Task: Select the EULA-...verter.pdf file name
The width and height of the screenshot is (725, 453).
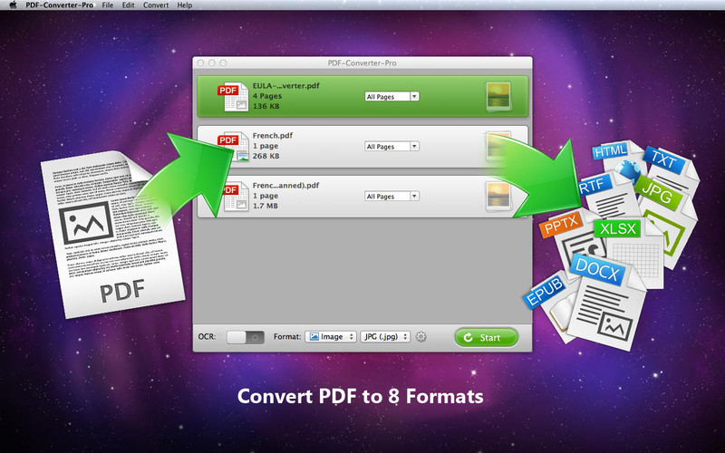Action: click(285, 85)
